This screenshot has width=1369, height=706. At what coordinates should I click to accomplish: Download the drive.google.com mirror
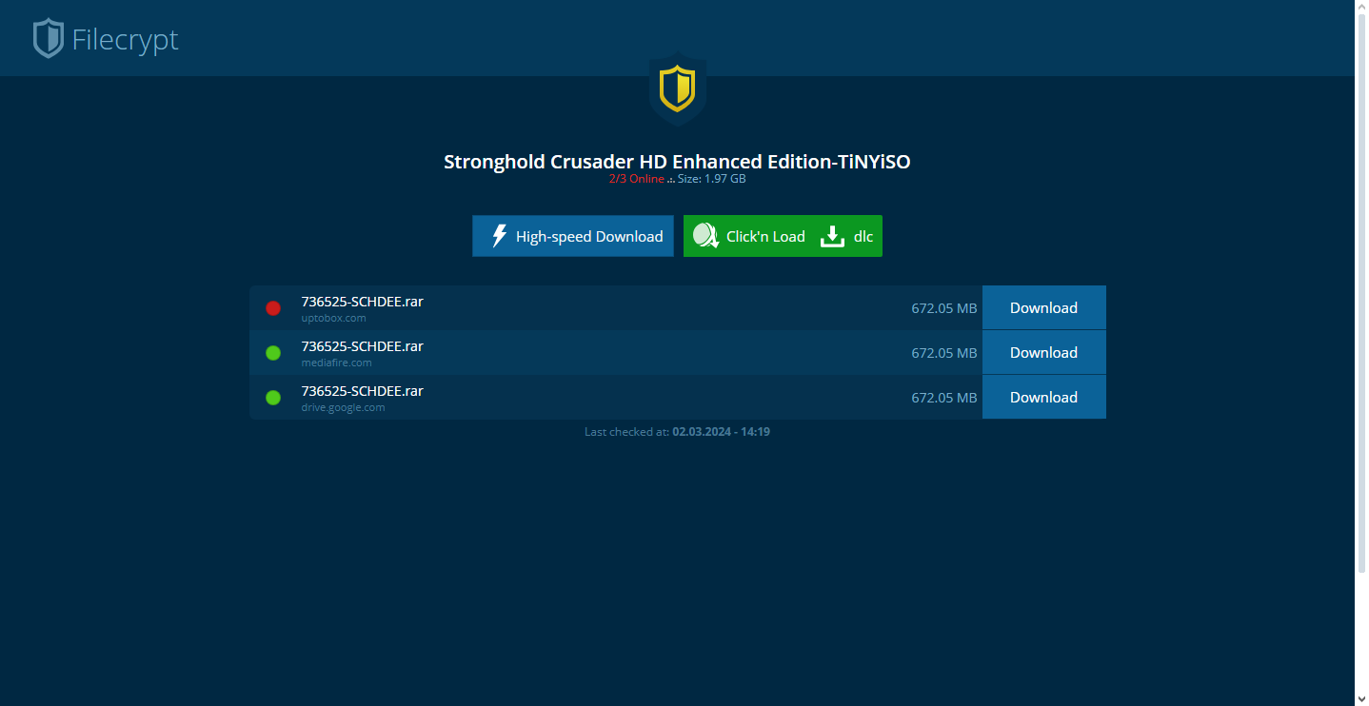[x=1043, y=397]
